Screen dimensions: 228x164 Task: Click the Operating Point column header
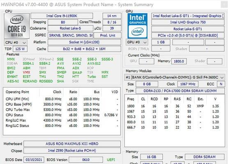(x=17, y=92)
